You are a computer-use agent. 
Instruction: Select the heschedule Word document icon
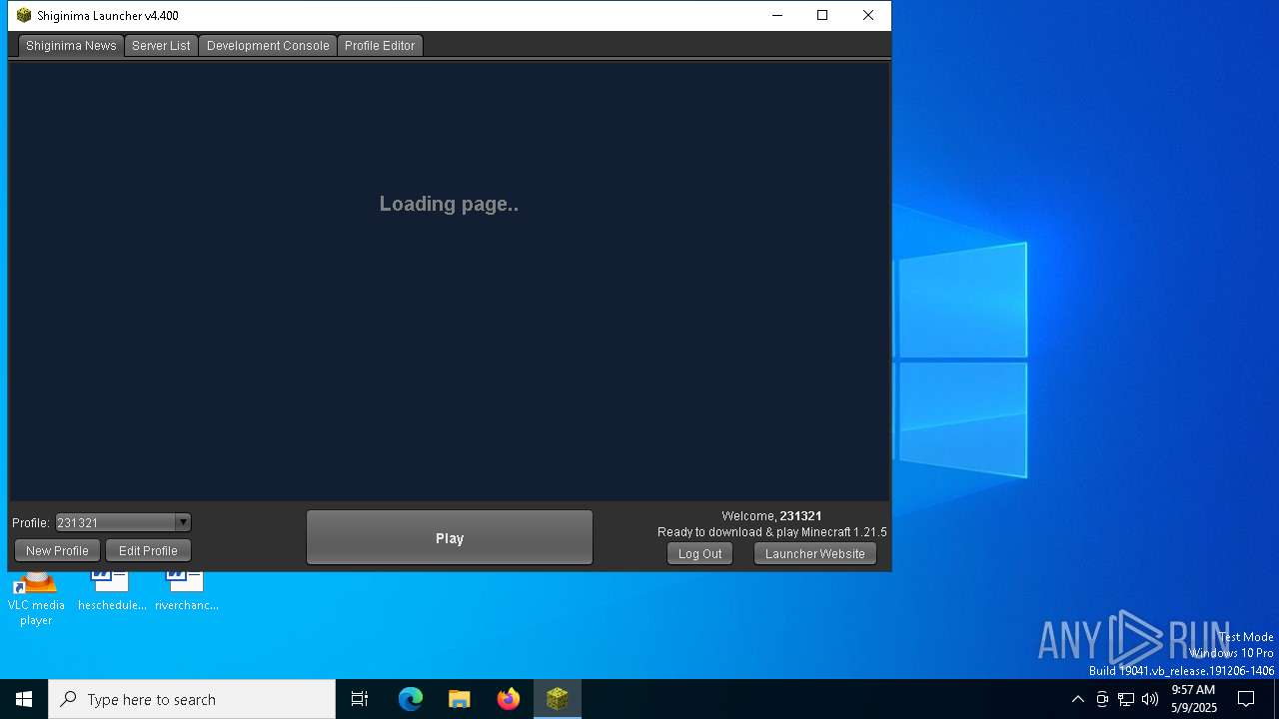click(112, 591)
